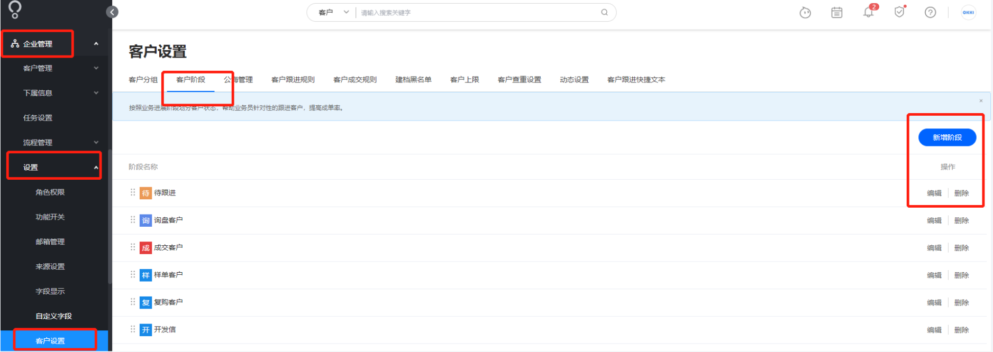The width and height of the screenshot is (993, 352).
Task: Edit the 成交客户 stage
Action: click(934, 248)
